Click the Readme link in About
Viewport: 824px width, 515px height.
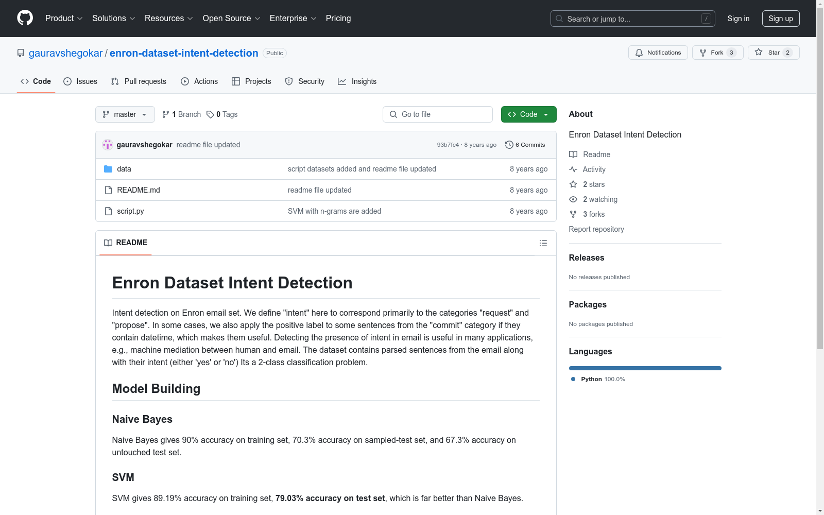[x=590, y=154]
